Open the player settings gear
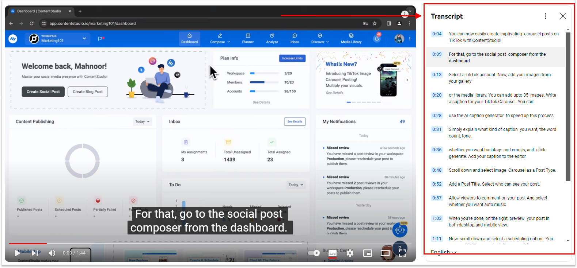The image size is (577, 268). (x=350, y=253)
